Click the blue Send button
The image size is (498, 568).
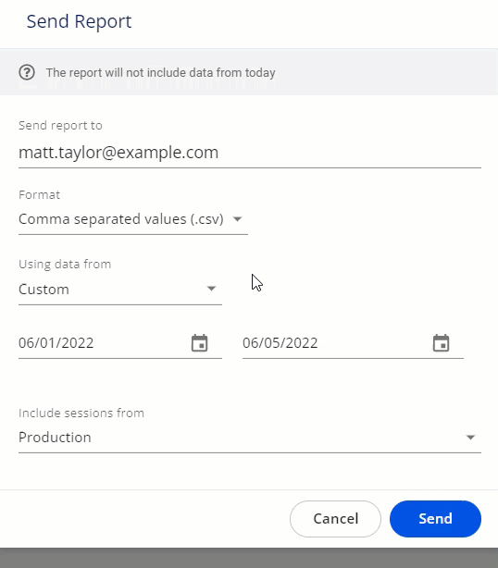pos(435,519)
